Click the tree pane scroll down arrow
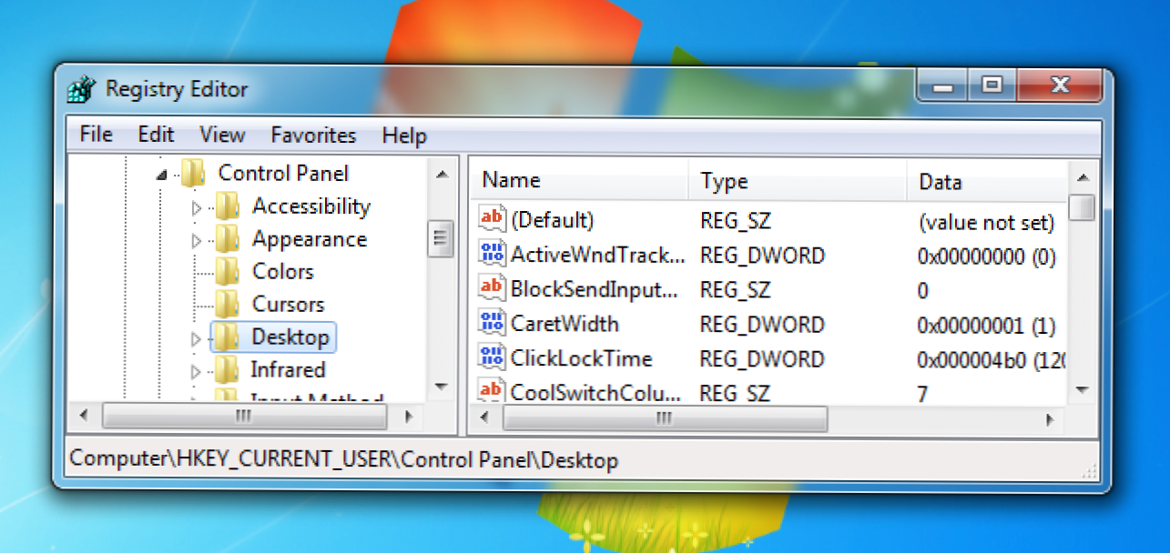This screenshot has width=1170, height=553. tap(441, 387)
